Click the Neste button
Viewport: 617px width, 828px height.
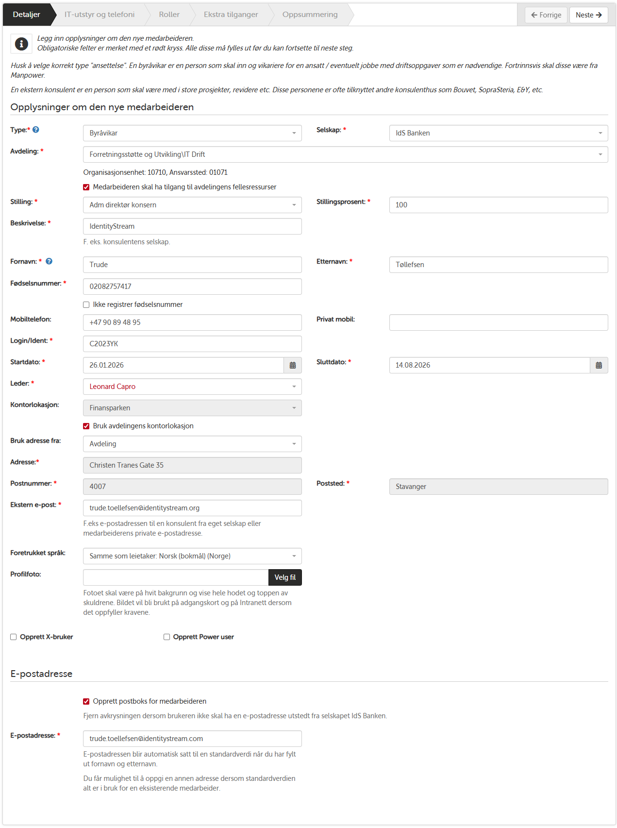click(x=588, y=15)
